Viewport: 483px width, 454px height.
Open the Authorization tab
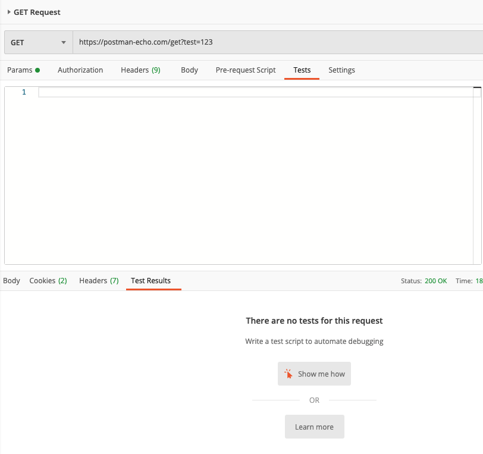tap(80, 70)
